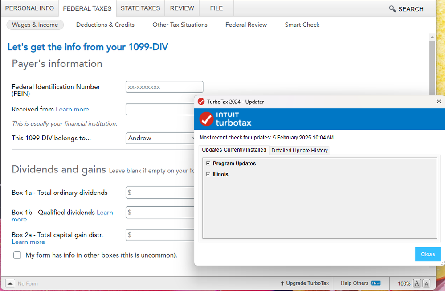Click the up-arrow form toggle icon
The width and height of the screenshot is (445, 291).
[10, 283]
